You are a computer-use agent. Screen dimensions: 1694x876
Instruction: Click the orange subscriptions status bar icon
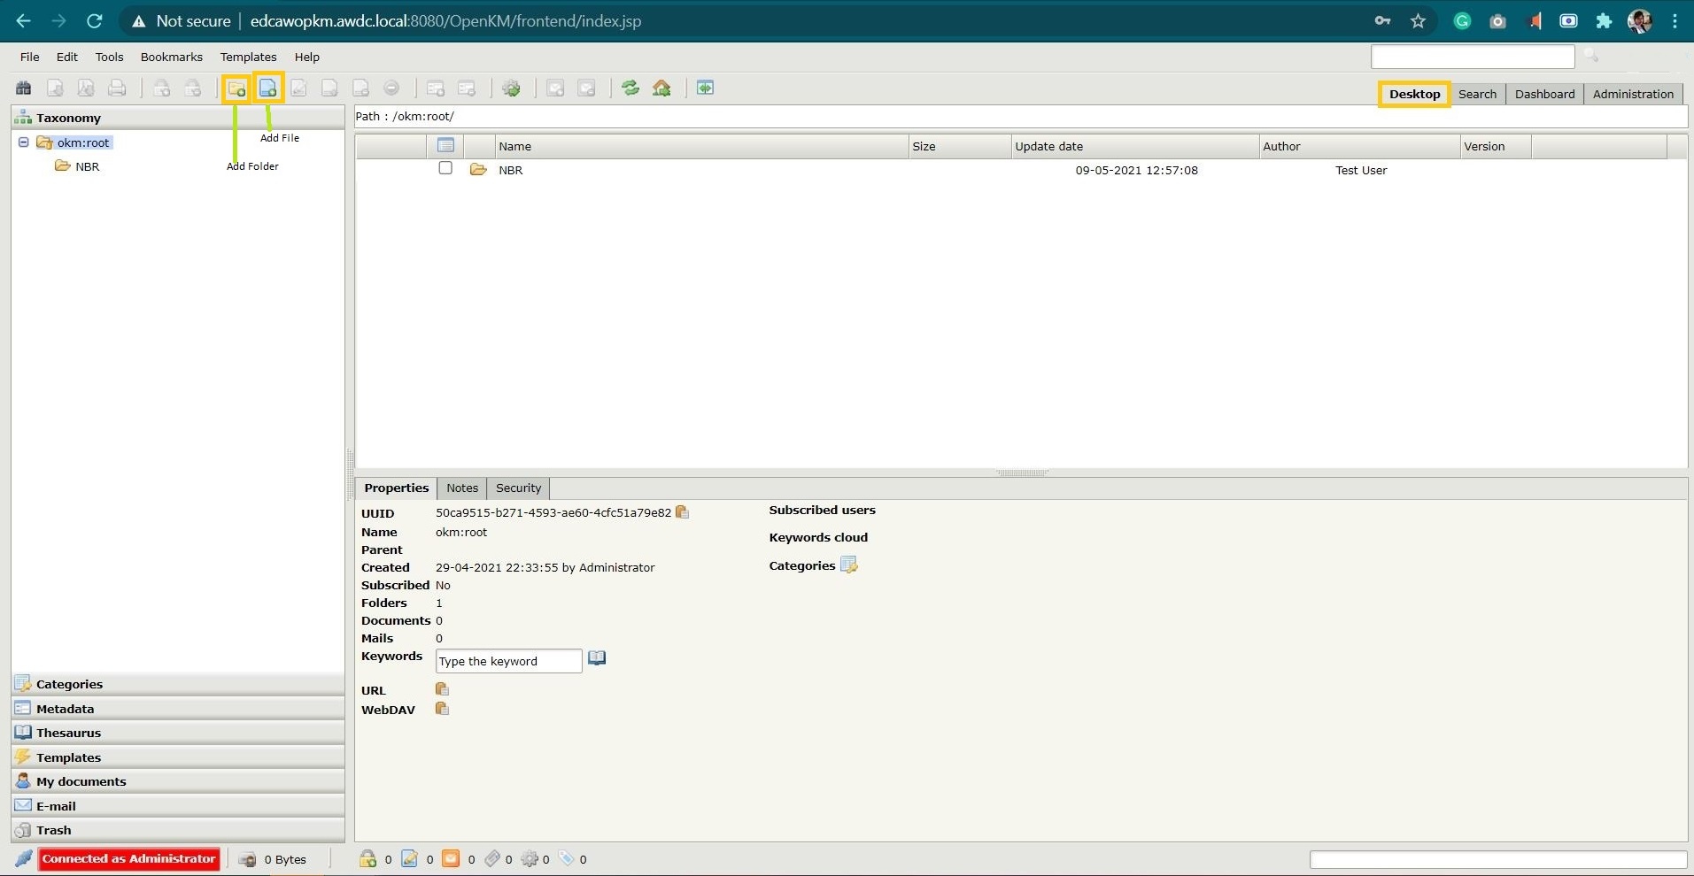(x=452, y=858)
